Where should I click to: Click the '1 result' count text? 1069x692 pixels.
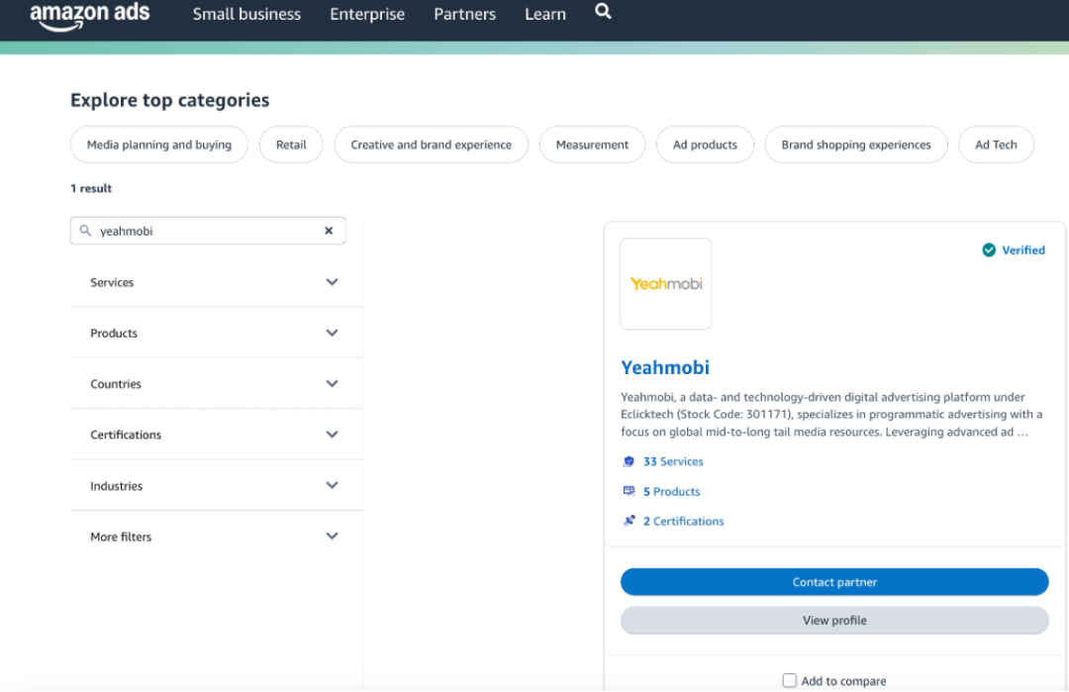click(91, 188)
